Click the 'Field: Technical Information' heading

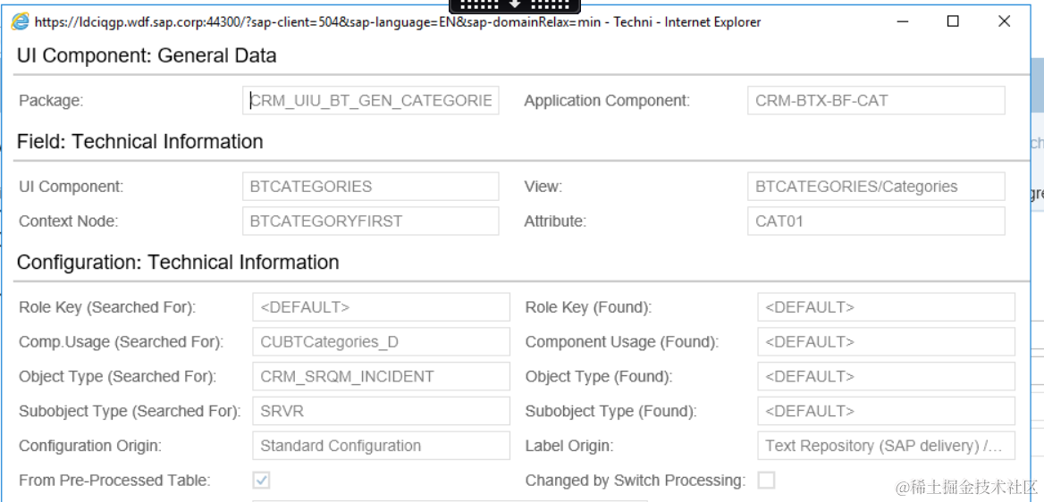[139, 141]
